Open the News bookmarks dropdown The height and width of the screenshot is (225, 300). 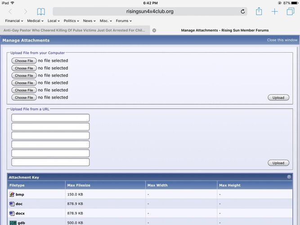click(89, 21)
